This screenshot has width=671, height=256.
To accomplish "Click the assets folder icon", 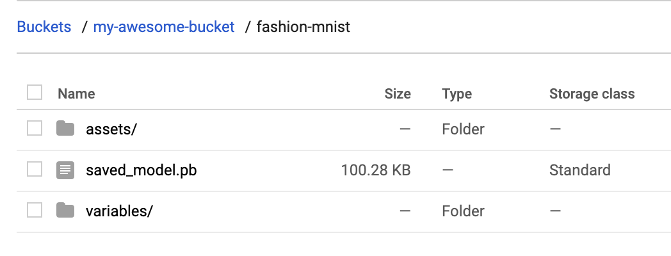I will pos(65,129).
